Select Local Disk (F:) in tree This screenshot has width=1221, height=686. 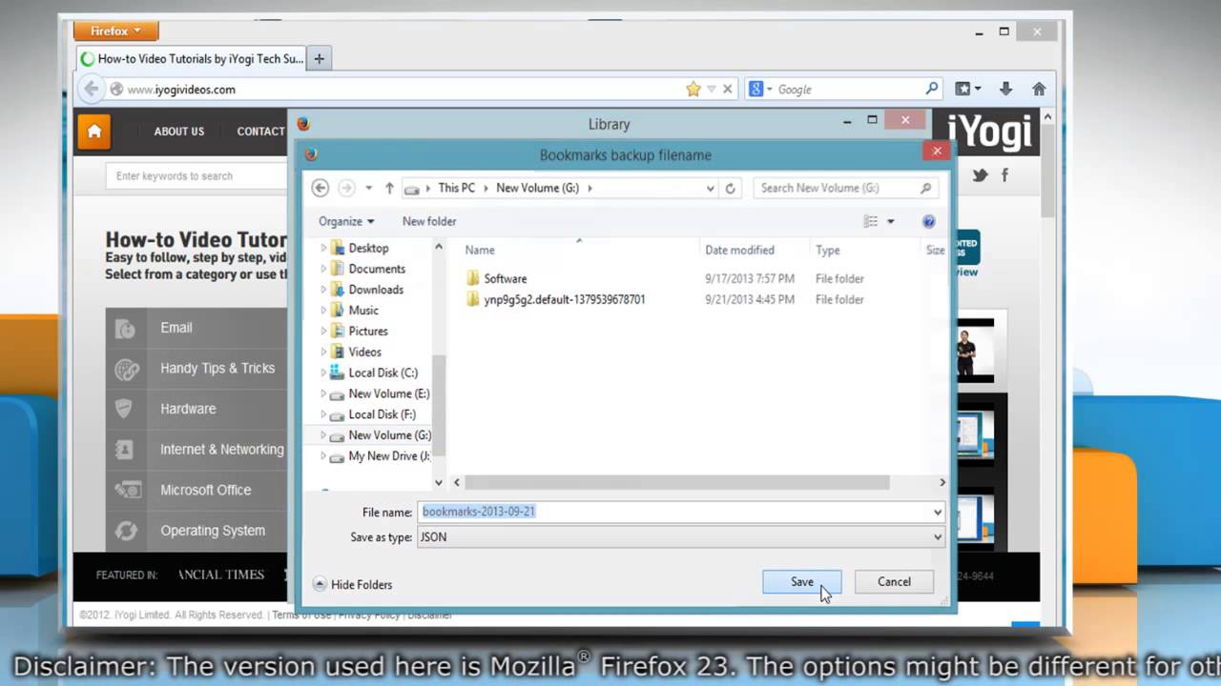pyautogui.click(x=382, y=414)
